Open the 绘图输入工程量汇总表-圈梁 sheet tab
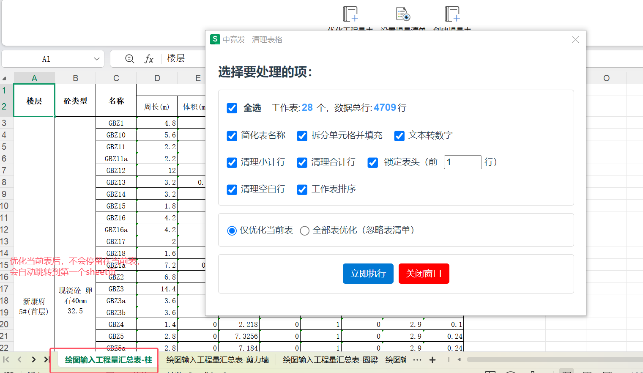643x373 pixels. pos(330,360)
